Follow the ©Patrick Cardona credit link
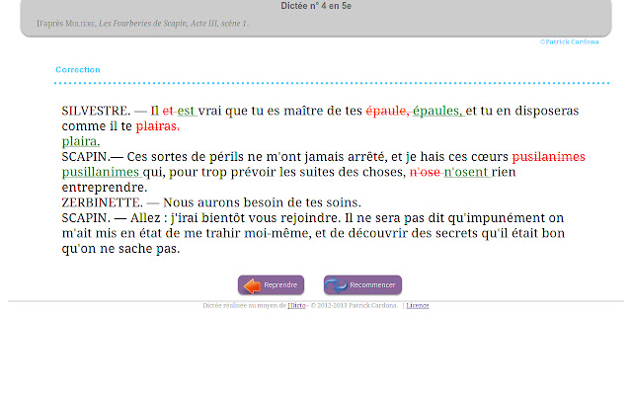The width and height of the screenshot is (632, 395). pos(569,41)
